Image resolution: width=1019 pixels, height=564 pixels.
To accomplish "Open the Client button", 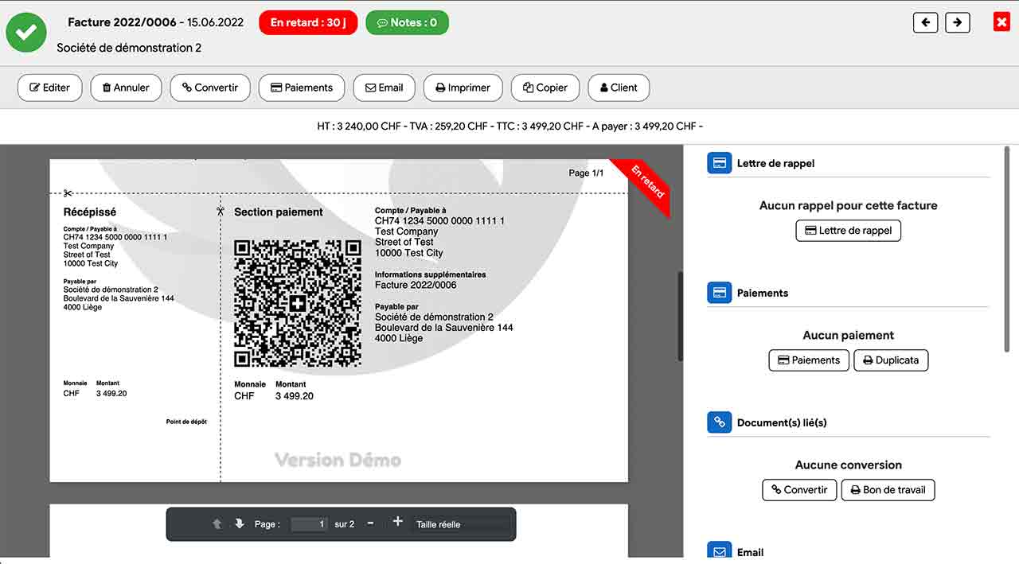I will (619, 88).
